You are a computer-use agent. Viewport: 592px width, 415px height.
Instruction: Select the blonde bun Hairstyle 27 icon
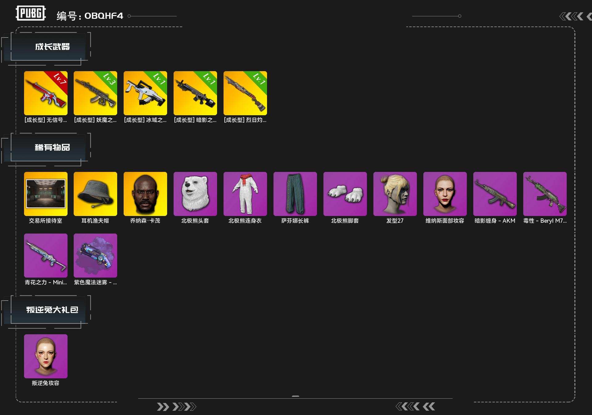coord(395,194)
